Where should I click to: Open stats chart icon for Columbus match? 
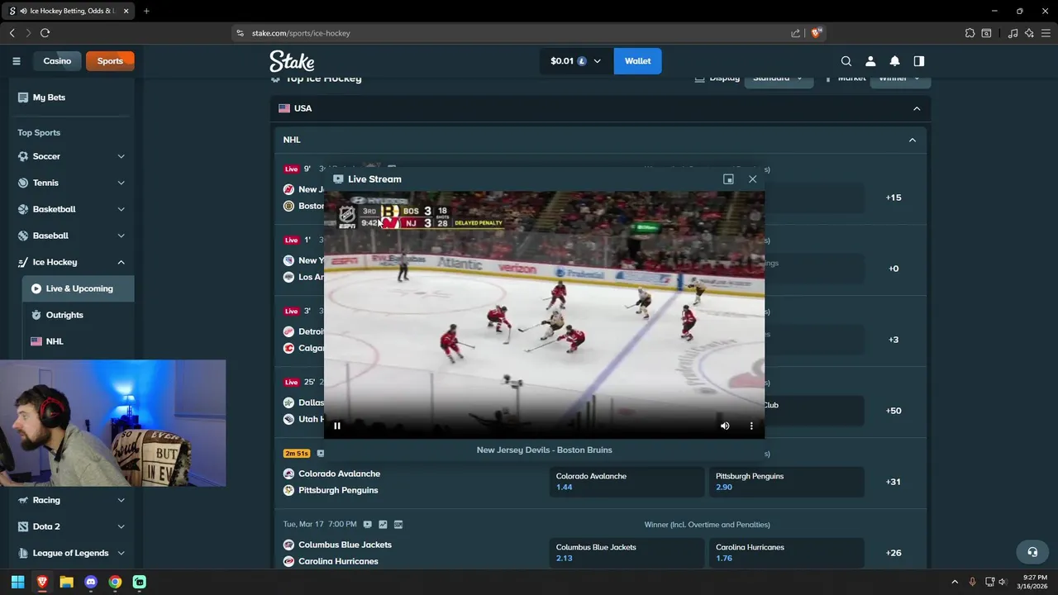click(x=383, y=524)
